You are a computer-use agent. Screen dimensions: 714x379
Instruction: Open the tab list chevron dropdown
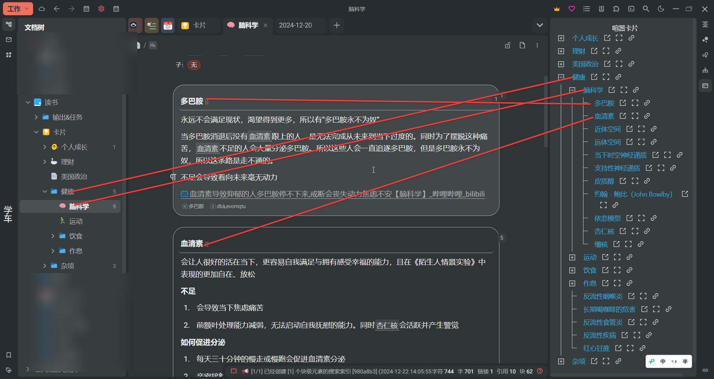[x=540, y=25]
